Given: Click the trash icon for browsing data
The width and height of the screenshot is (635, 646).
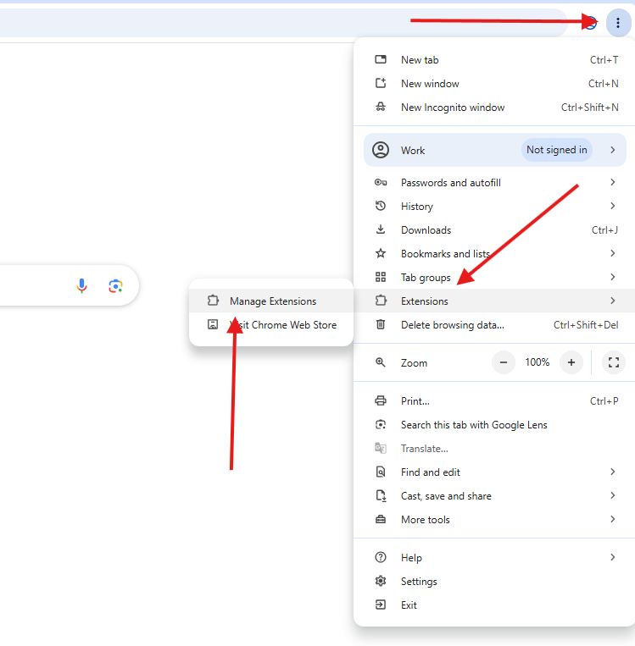Looking at the screenshot, I should pyautogui.click(x=381, y=324).
